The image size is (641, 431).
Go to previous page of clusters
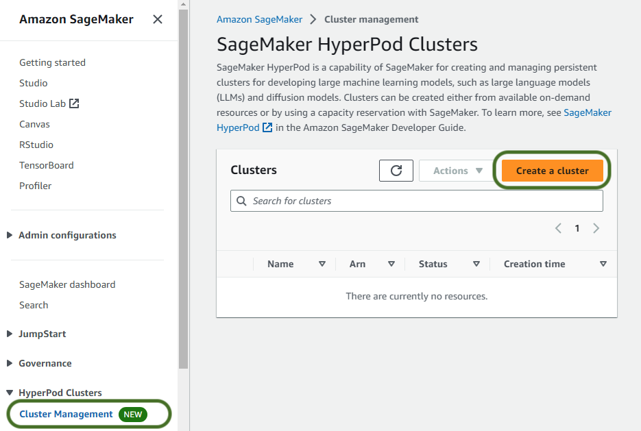point(559,228)
